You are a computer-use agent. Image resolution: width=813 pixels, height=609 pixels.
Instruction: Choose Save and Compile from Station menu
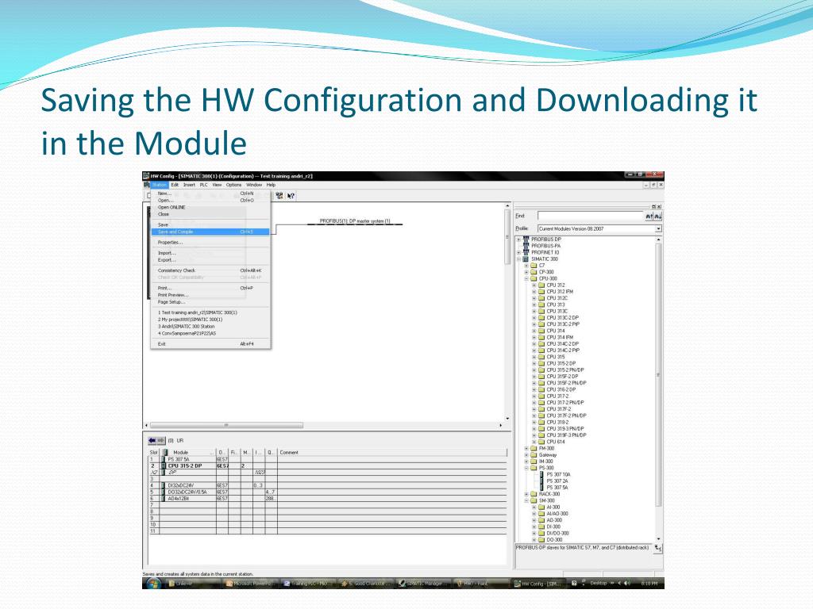click(175, 232)
